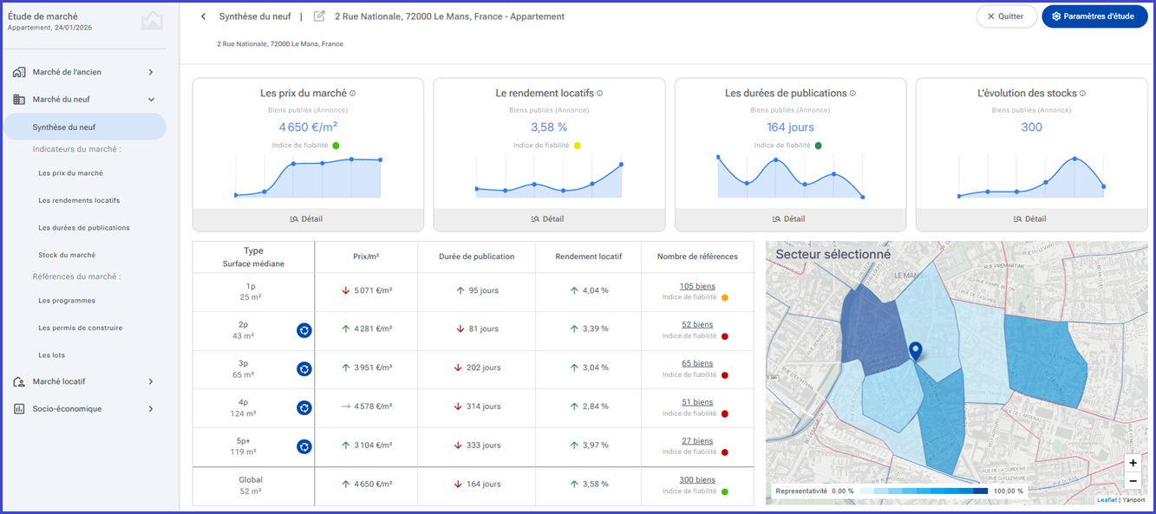Image resolution: width=1156 pixels, height=514 pixels.
Task: Open the Paramètres d'étude button
Action: point(1093,16)
